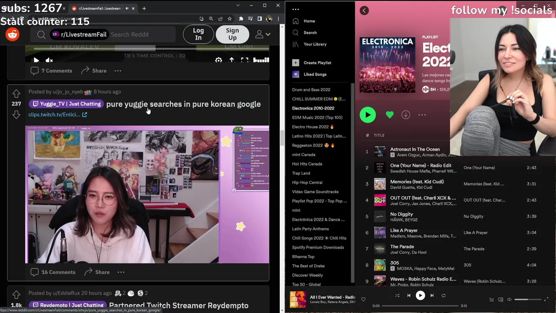Open 16 Comments on the yuggie post

(x=53, y=272)
